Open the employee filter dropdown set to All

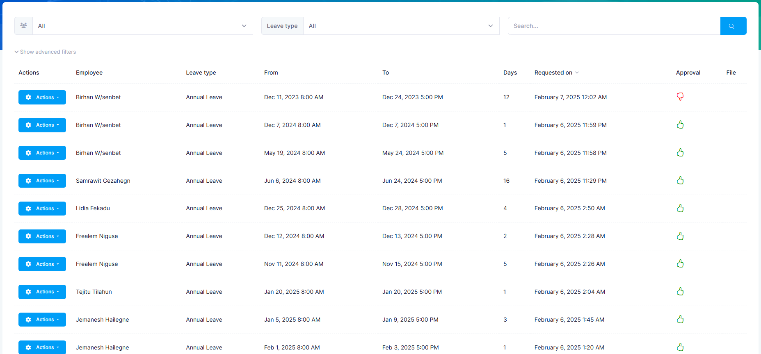(x=142, y=26)
